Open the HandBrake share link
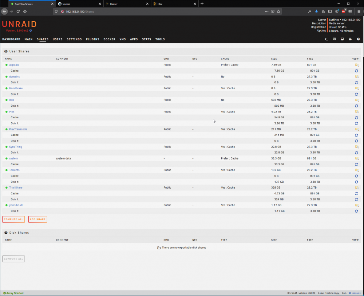Image resolution: width=364 pixels, height=296 pixels. click(16, 88)
